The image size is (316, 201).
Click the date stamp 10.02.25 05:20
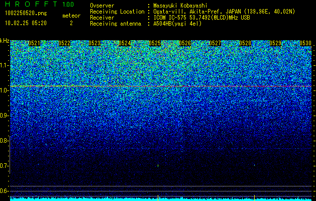pos(26,23)
